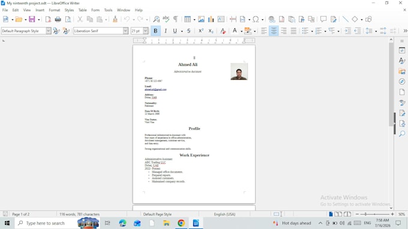Click Clear Direct Formatting icon
Viewport: 408px width, 229px height.
[223, 31]
